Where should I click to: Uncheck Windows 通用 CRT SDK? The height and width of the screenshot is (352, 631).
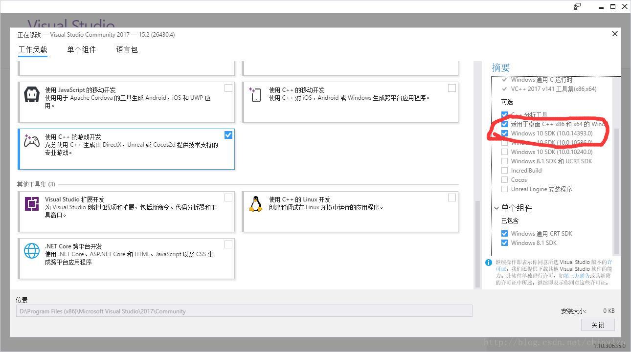504,234
